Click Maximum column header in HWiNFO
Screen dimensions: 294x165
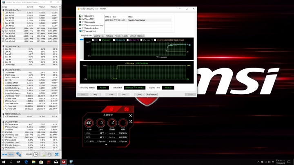pyautogui.click(x=52, y=7)
